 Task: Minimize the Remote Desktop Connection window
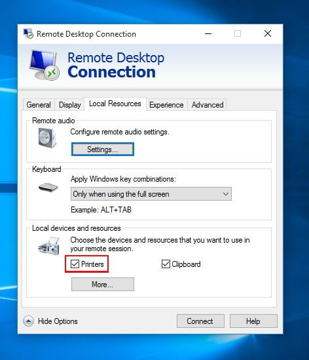click(208, 34)
